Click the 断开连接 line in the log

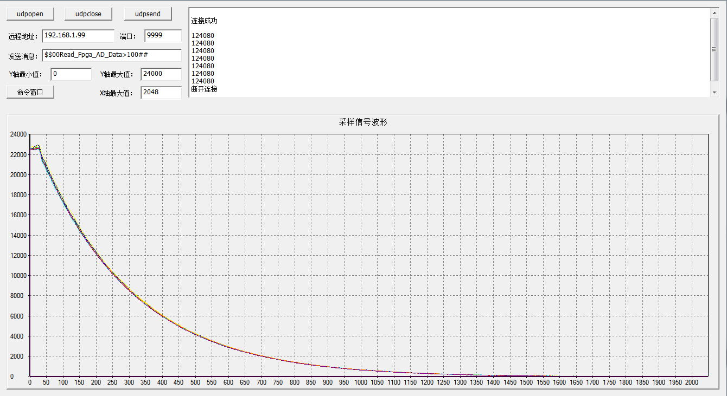tap(205, 89)
